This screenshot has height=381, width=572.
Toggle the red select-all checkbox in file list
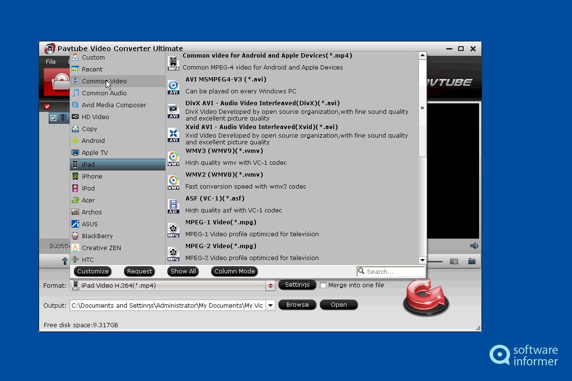click(47, 107)
